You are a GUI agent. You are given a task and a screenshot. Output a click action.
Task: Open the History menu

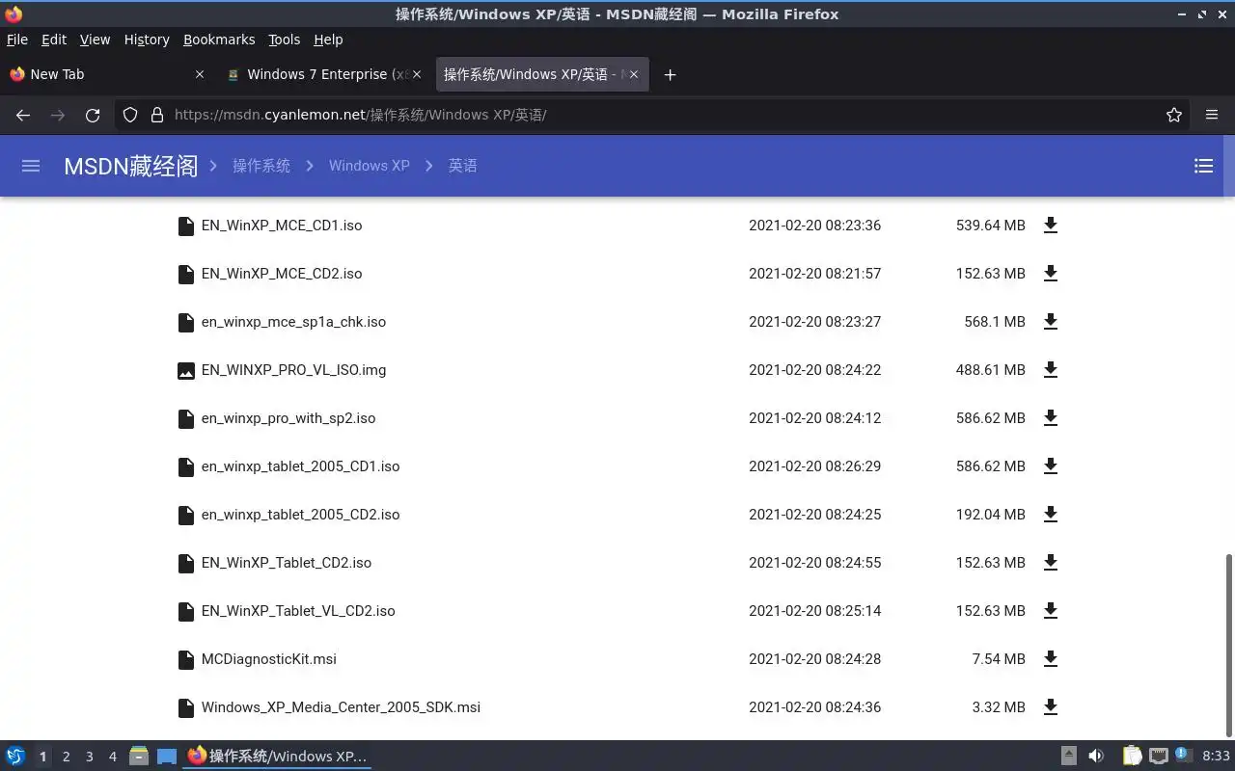pos(147,40)
